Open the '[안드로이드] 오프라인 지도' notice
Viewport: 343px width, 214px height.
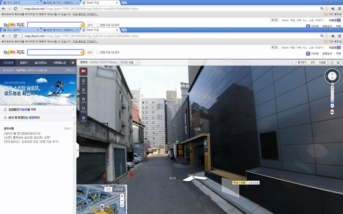(31, 142)
